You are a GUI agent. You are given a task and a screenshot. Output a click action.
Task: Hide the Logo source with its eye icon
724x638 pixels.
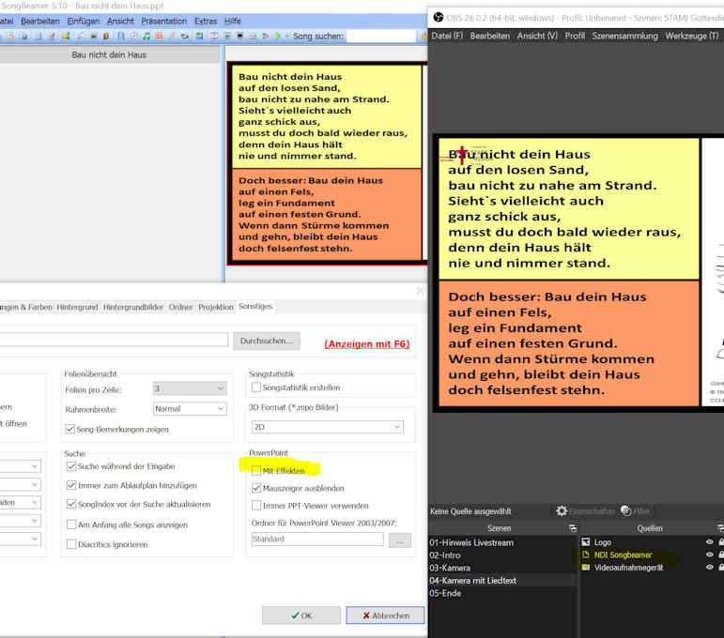pyautogui.click(x=710, y=542)
